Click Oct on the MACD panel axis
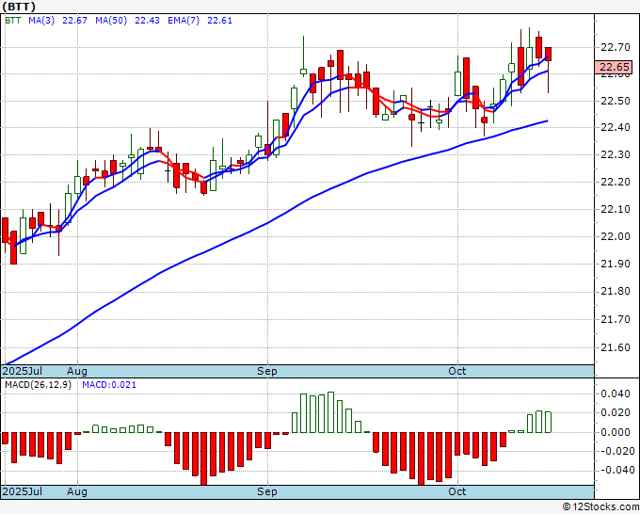This screenshot has height=514, width=640. pos(457,491)
